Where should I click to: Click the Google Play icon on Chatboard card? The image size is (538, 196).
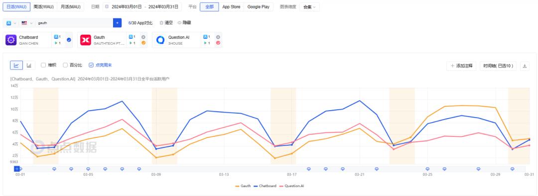56,43
